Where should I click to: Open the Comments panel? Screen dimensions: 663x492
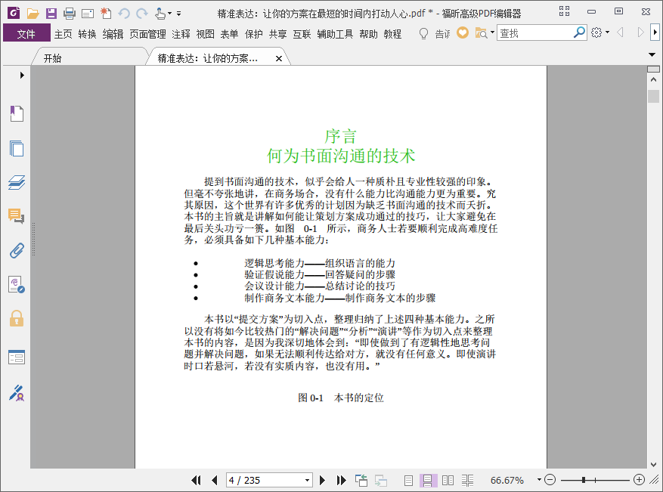click(x=16, y=216)
